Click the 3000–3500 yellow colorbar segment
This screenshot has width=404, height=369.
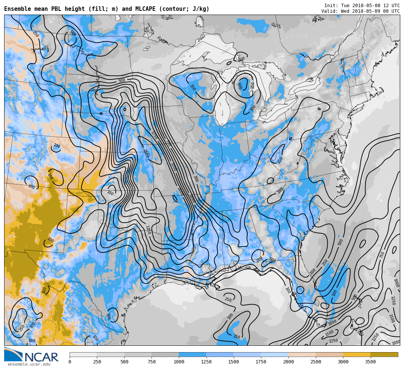click(x=356, y=355)
